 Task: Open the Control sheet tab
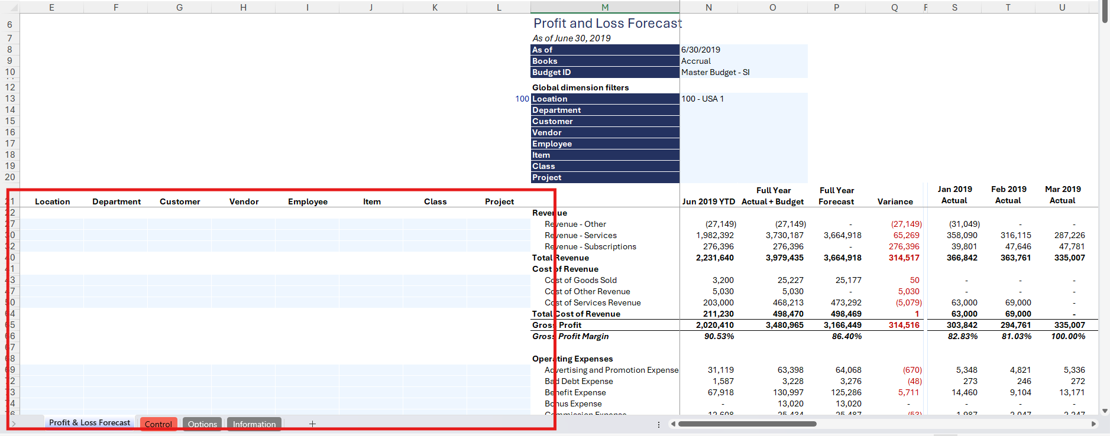[158, 424]
